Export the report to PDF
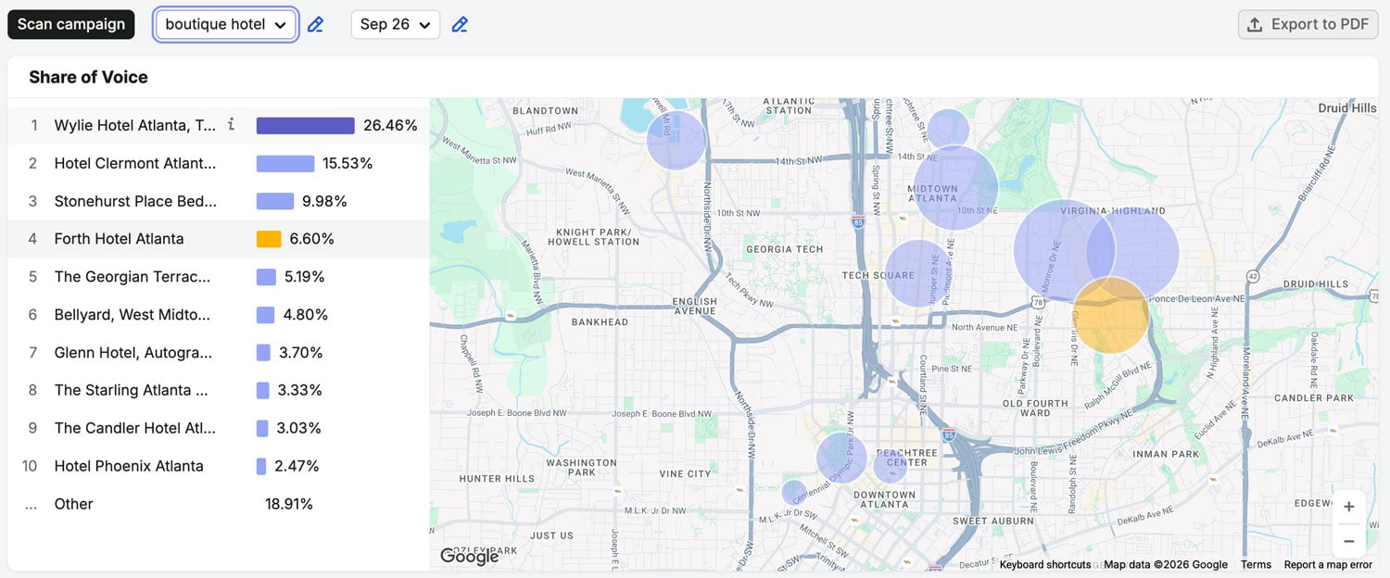 (1308, 24)
